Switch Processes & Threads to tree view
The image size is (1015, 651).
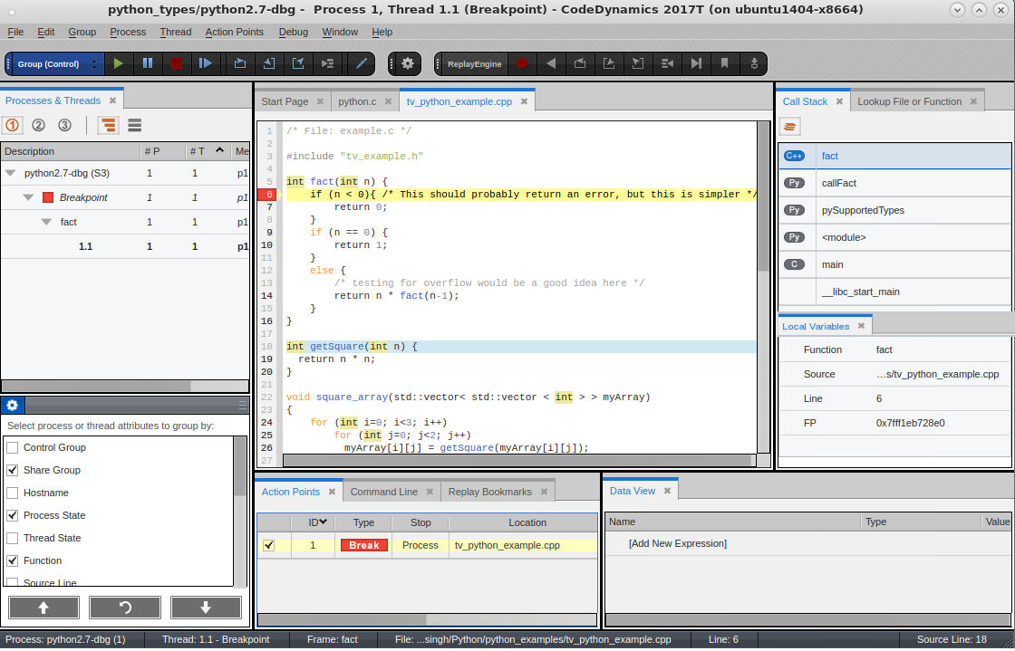109,126
